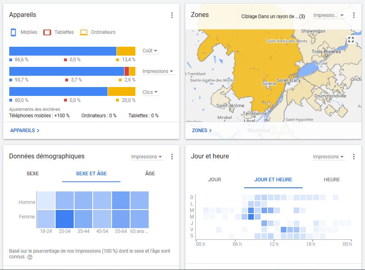Select the HEURE tab

coord(332,180)
